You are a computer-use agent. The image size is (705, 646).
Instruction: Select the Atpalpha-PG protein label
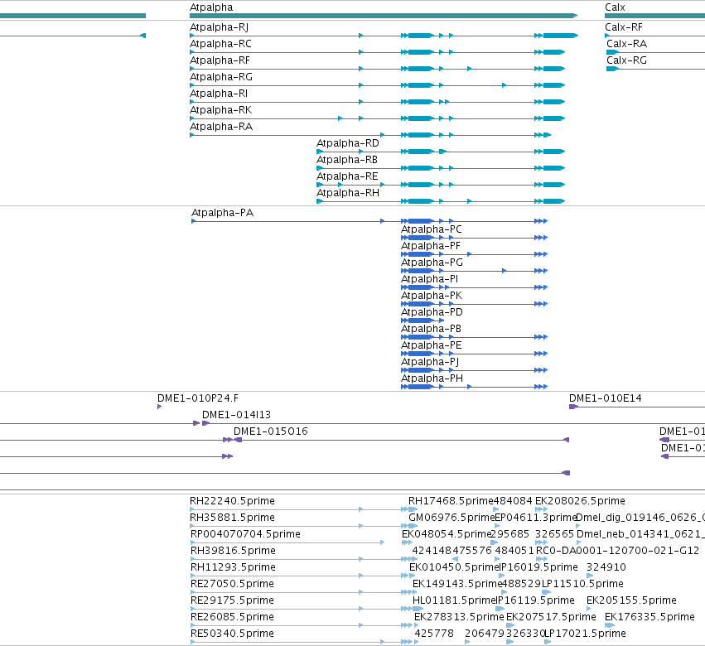coord(432,263)
